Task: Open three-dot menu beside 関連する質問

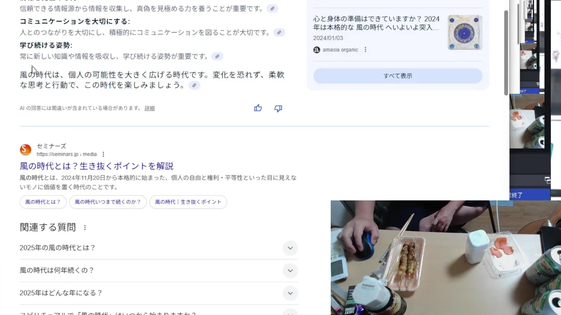Action: point(85,227)
